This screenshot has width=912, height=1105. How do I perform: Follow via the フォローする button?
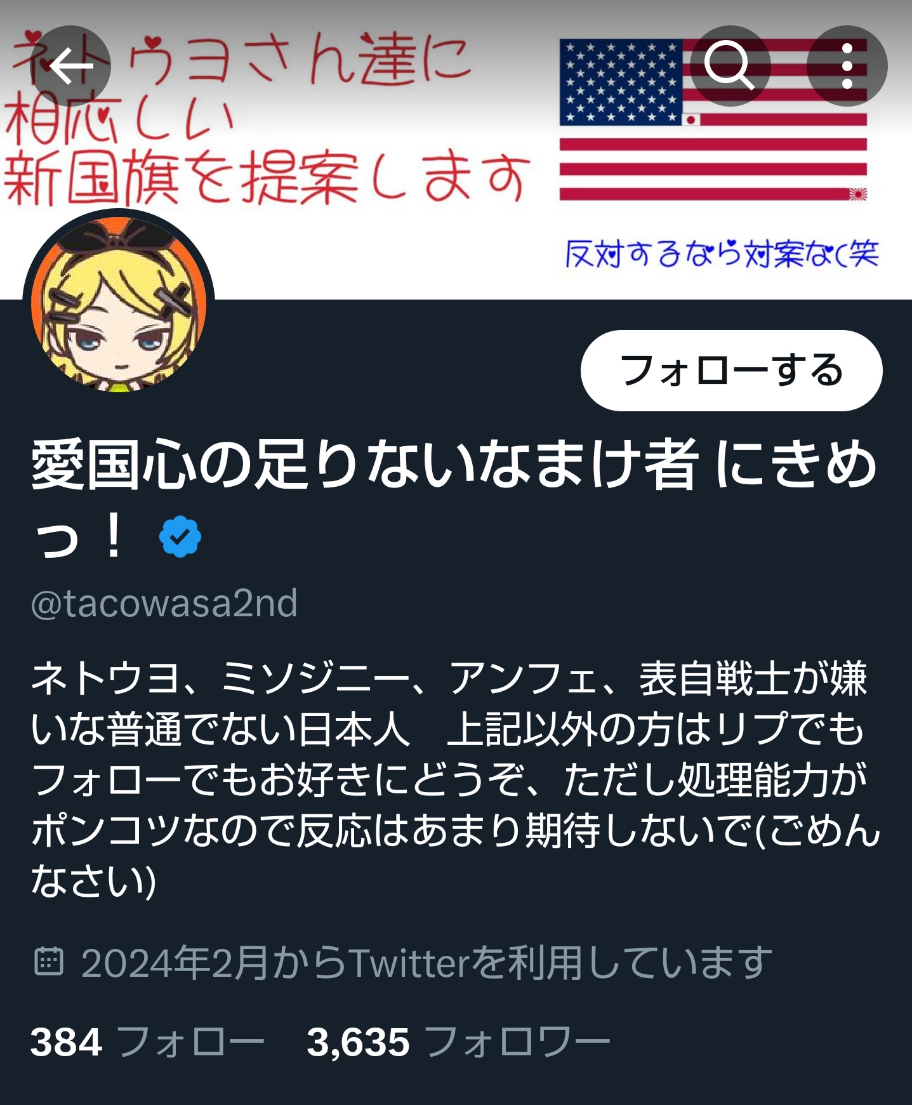[x=731, y=371]
